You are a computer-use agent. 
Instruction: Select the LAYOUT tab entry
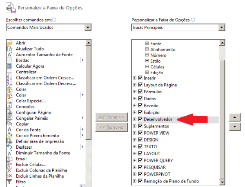point(152,154)
